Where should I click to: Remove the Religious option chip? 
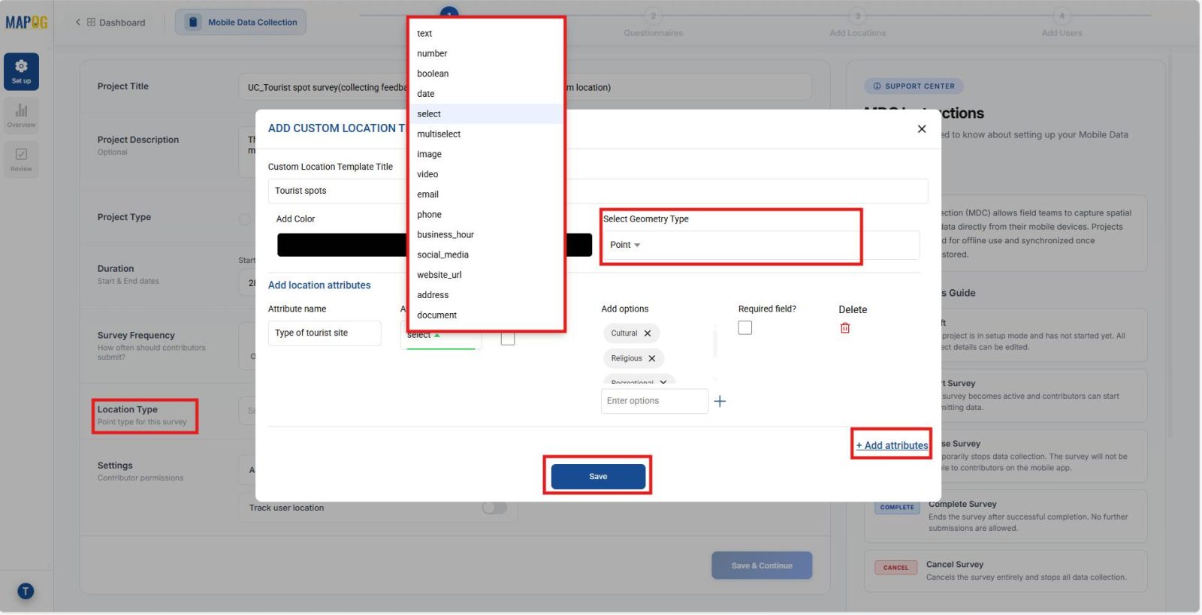click(x=652, y=359)
